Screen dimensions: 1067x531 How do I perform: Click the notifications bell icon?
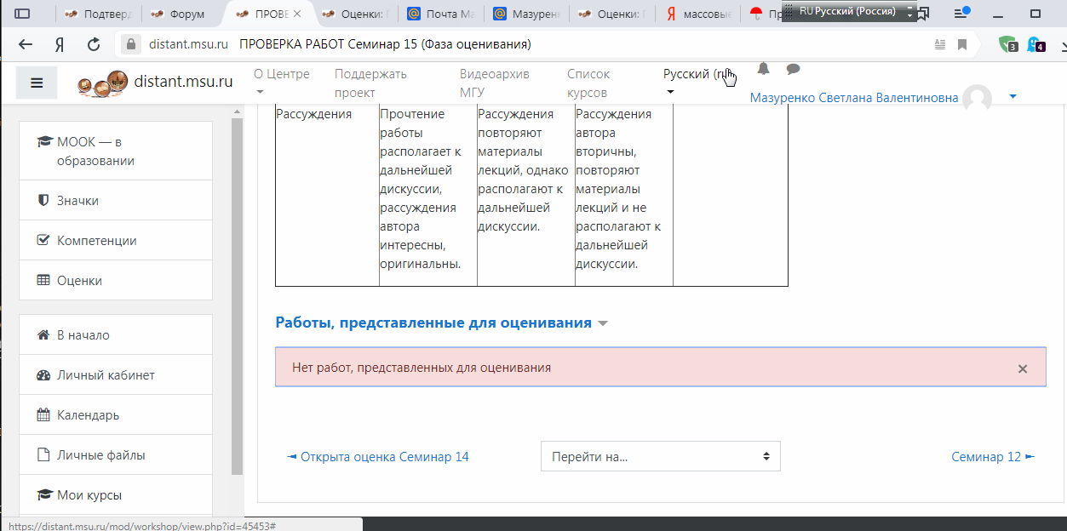point(763,69)
